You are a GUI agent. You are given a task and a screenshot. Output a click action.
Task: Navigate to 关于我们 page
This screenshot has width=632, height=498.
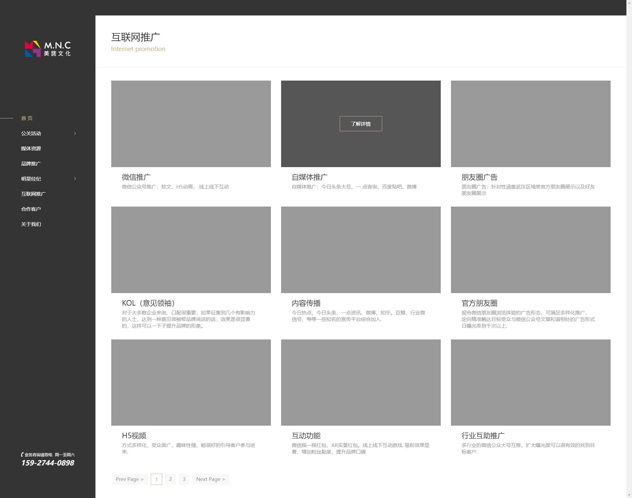pyautogui.click(x=31, y=224)
